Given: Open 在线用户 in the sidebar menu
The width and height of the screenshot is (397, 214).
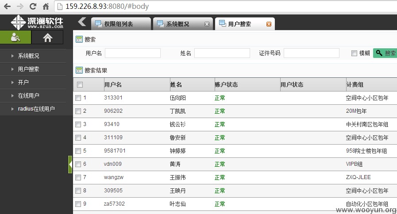Looking at the screenshot, I should coord(28,96).
